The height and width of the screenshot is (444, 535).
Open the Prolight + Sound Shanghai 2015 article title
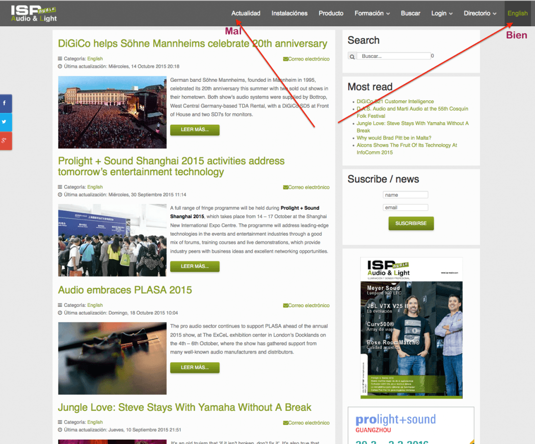[171, 166]
